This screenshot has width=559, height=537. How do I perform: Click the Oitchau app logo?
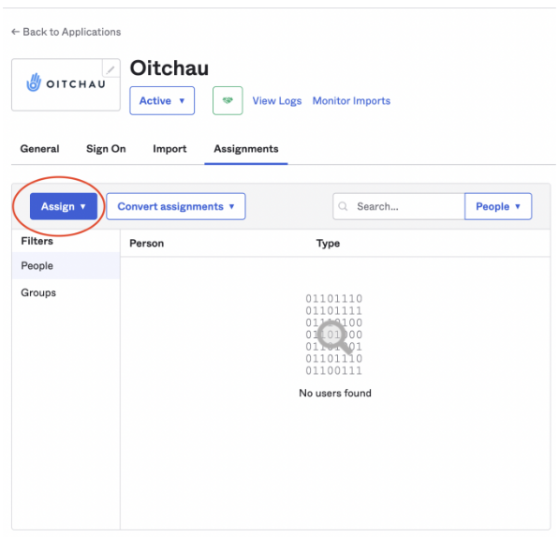click(66, 84)
